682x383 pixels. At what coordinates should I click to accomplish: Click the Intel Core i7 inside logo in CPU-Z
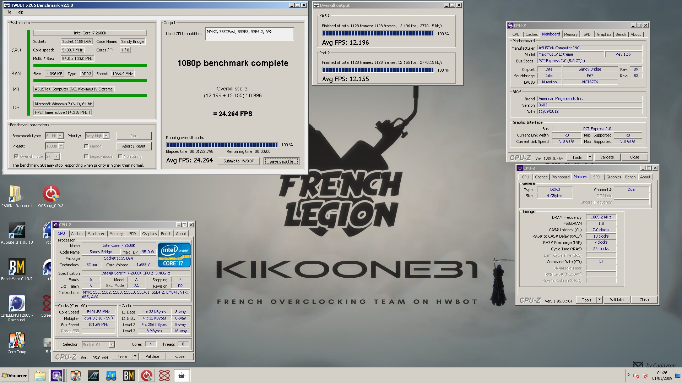(x=174, y=255)
